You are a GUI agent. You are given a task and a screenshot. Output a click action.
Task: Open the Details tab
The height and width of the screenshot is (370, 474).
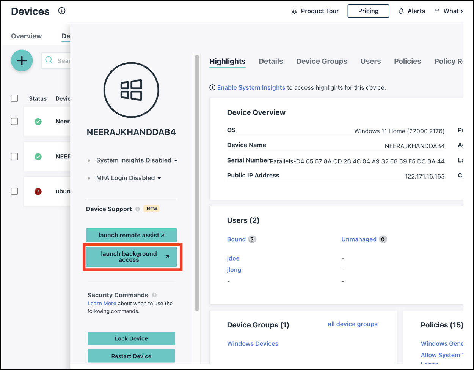pyautogui.click(x=271, y=61)
